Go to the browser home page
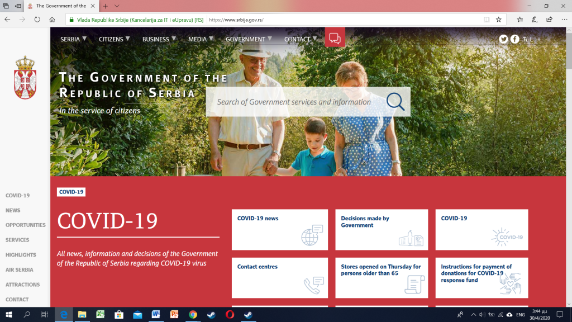Screen dimensions: 572x322 click(x=52, y=19)
